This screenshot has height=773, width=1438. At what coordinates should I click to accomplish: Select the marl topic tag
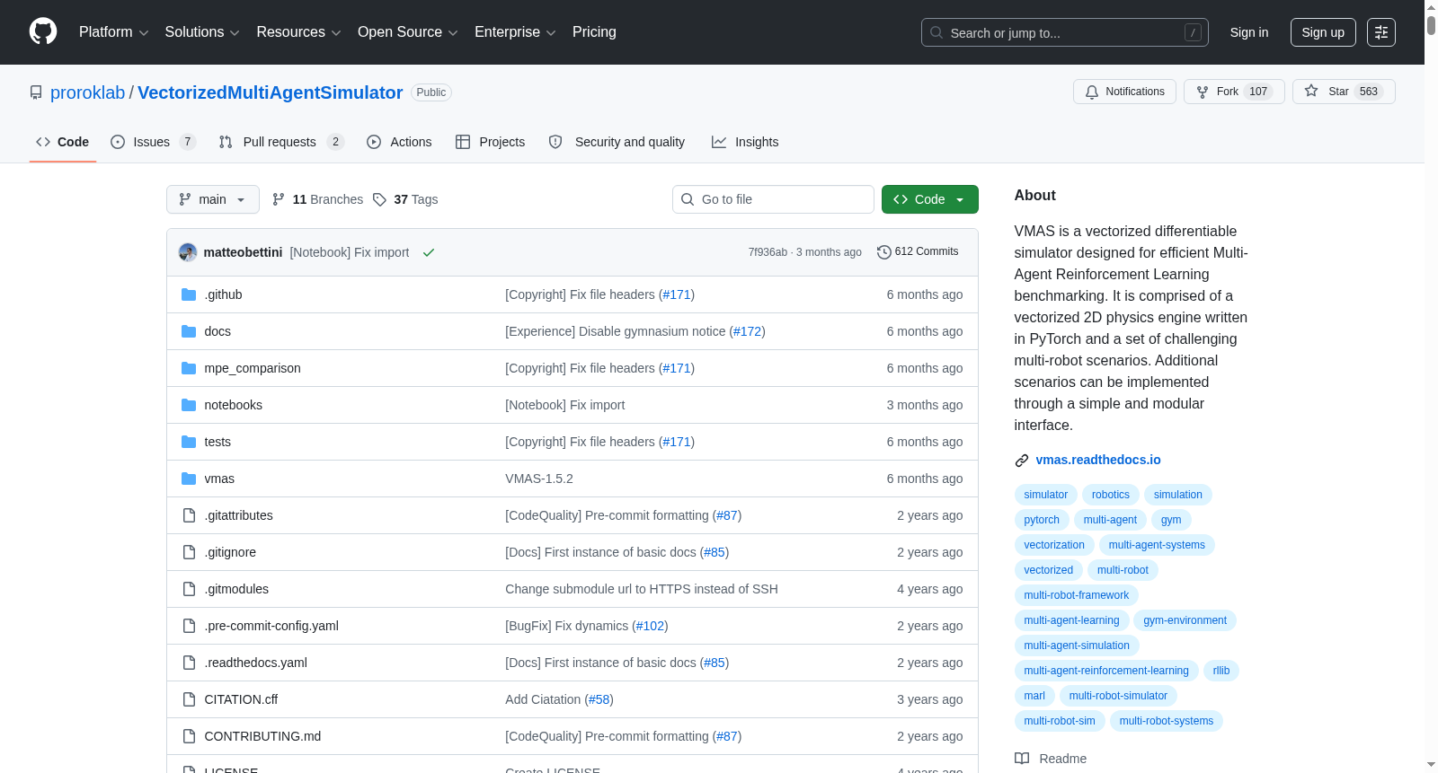pyautogui.click(x=1034, y=696)
